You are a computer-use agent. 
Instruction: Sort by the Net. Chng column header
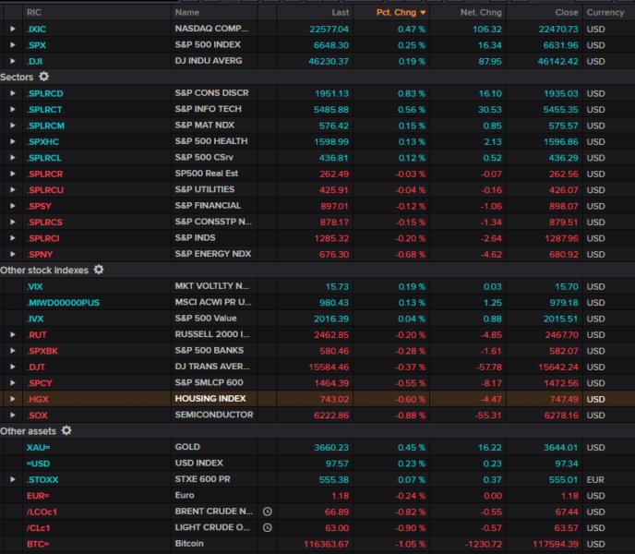481,13
